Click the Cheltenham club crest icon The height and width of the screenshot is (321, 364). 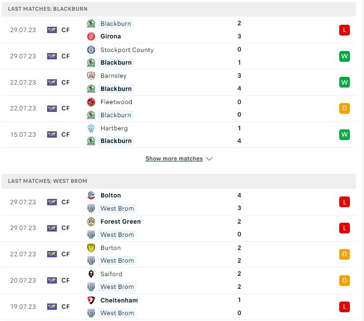click(91, 300)
